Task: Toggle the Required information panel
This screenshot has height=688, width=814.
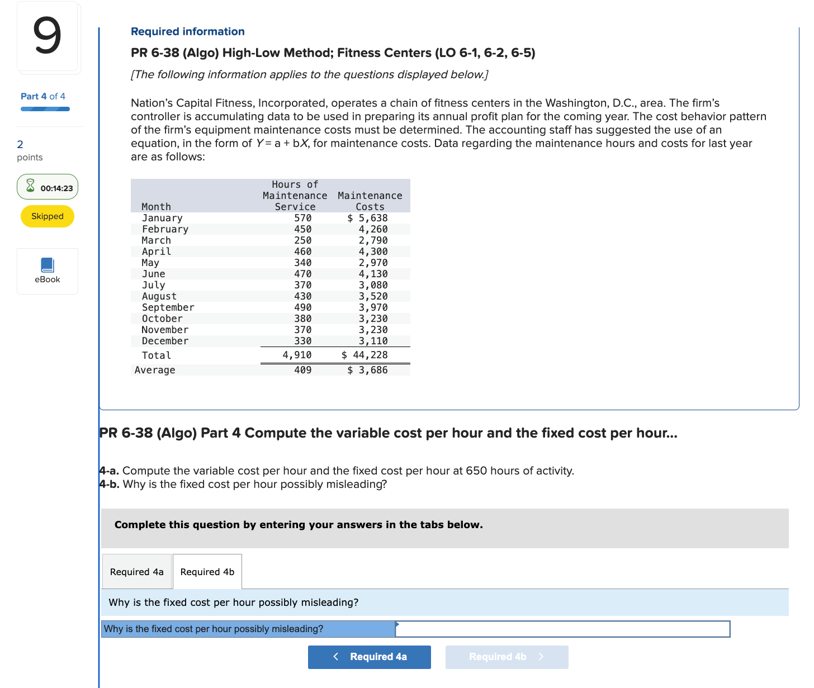Action: pyautogui.click(x=187, y=31)
